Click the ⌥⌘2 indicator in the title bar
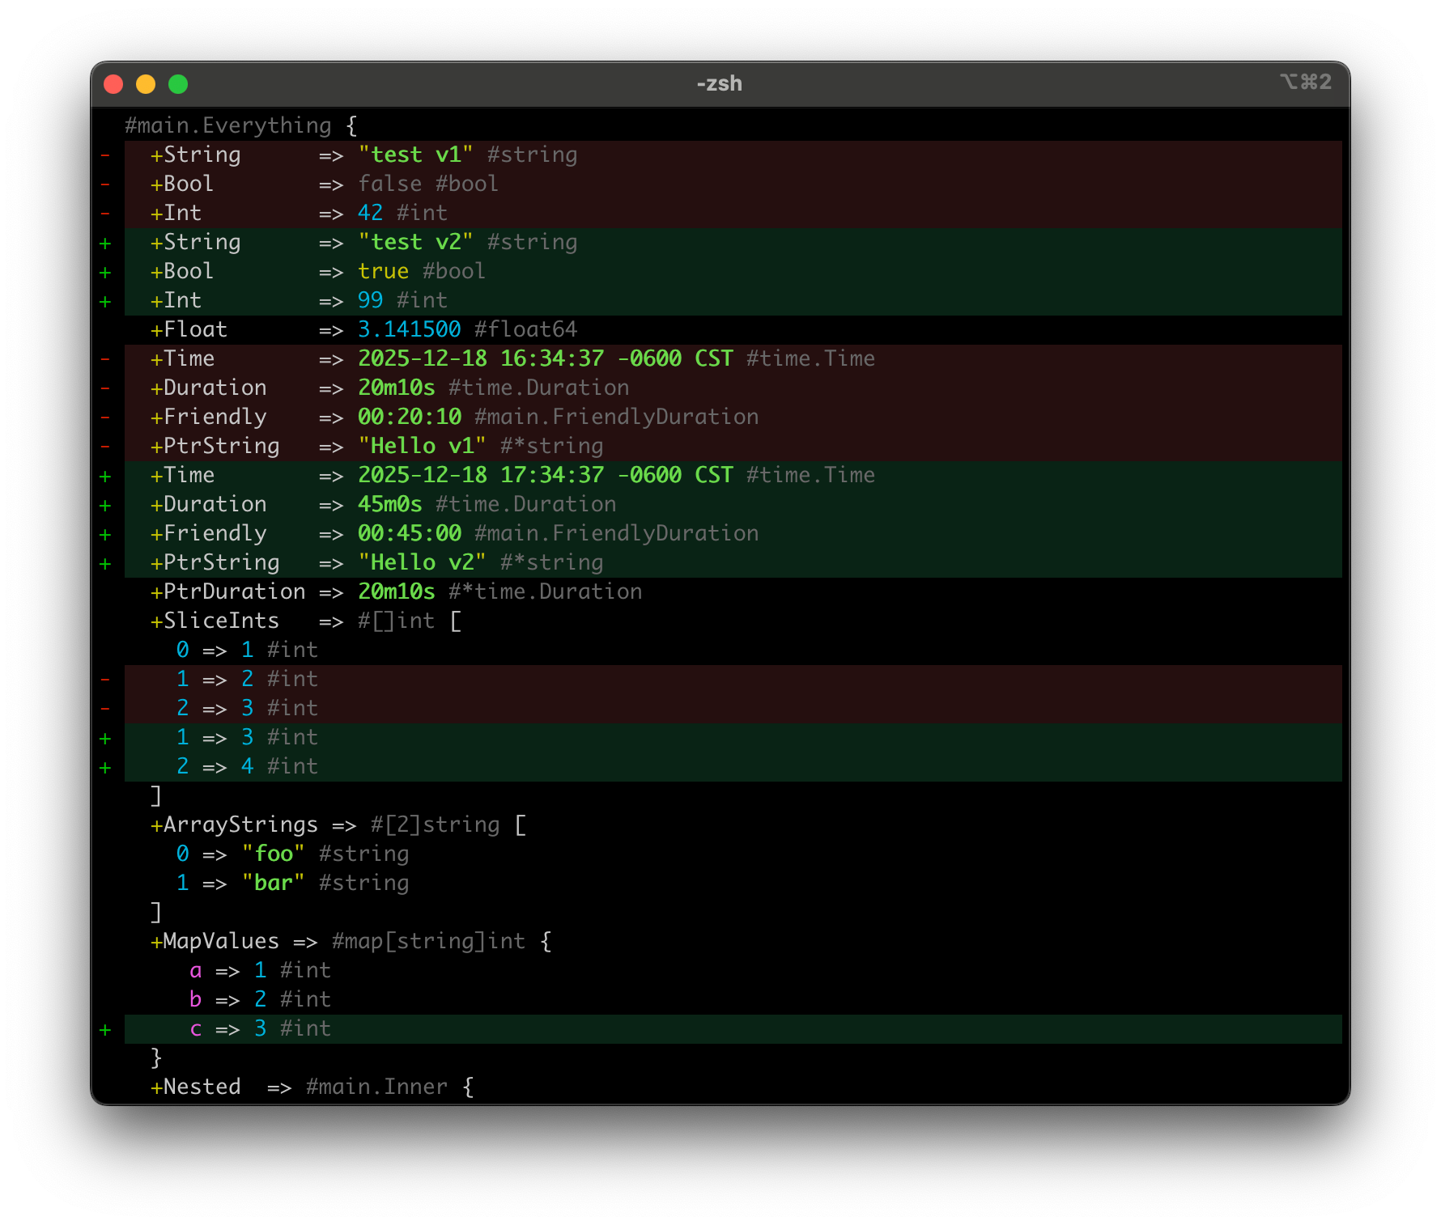Viewport: 1441px width, 1225px height. pos(1307,82)
